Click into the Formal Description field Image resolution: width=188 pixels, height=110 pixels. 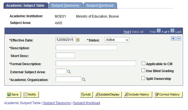pyautogui.click(x=96, y=63)
